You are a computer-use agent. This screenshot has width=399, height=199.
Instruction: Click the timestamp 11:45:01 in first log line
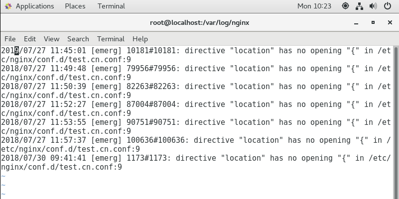pyautogui.click(x=68, y=51)
